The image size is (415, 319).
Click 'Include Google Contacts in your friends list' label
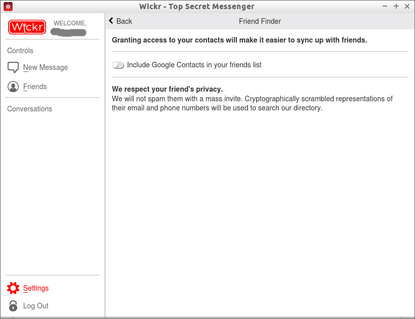194,65
